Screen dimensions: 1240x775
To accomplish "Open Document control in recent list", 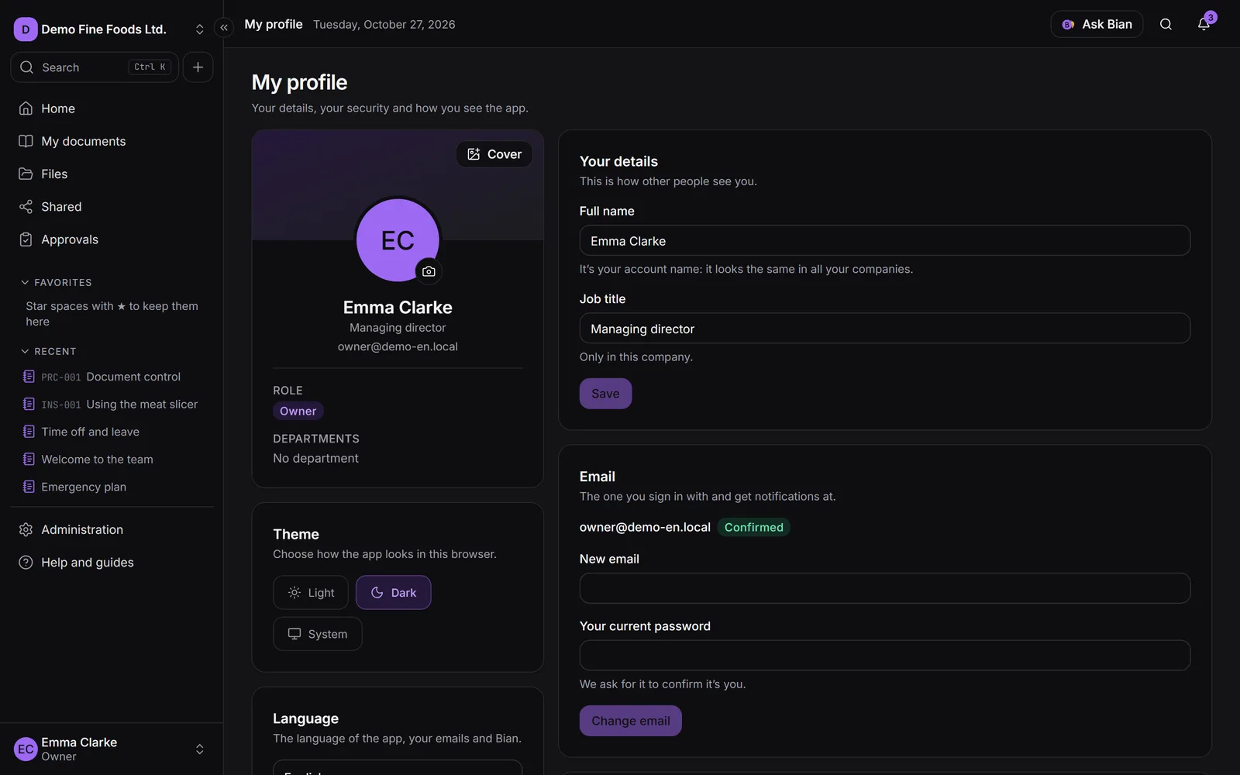I will coord(112,377).
